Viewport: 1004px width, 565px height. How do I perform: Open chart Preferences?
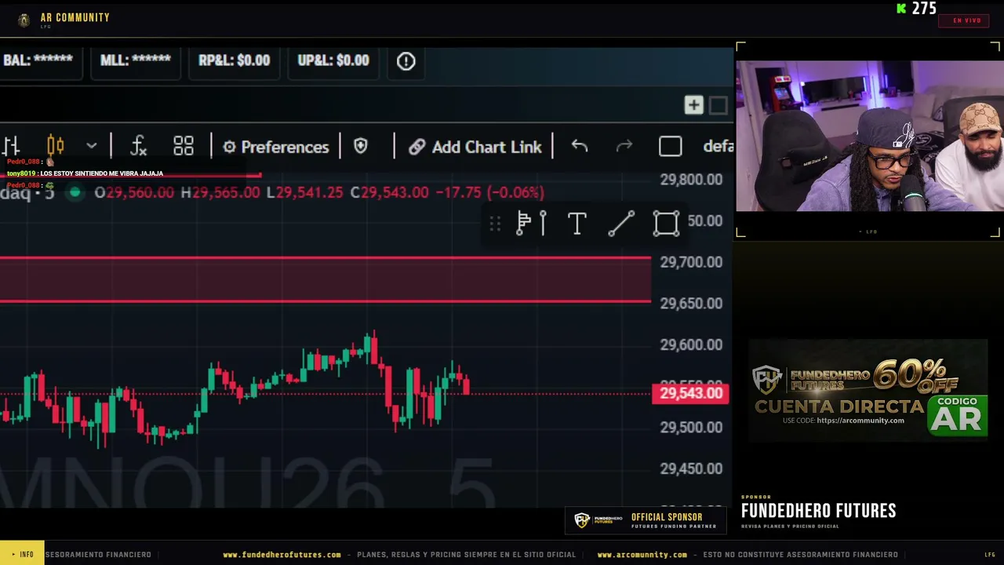point(275,147)
